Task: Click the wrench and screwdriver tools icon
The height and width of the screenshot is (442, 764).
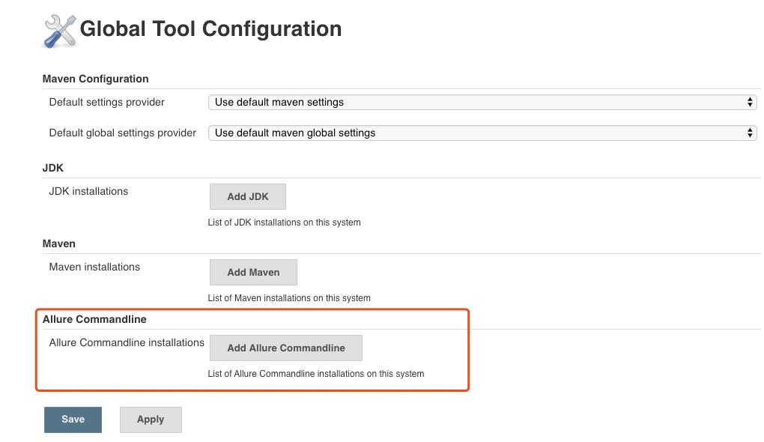Action: [x=59, y=31]
